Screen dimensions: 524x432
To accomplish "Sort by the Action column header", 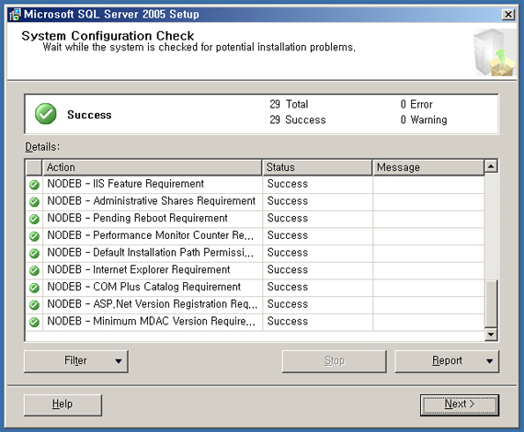I will 152,167.
